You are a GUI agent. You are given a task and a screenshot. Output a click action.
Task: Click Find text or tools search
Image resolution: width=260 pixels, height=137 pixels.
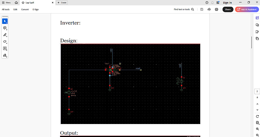(184, 9)
